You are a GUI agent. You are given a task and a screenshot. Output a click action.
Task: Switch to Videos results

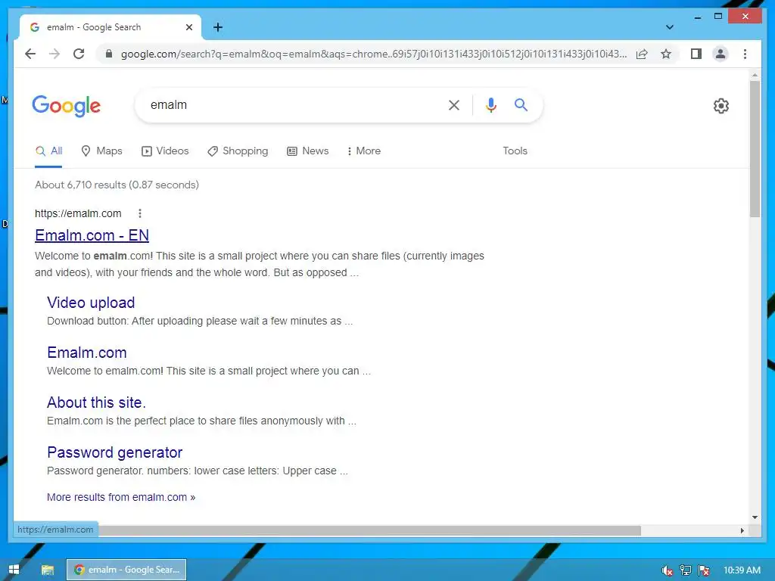(165, 151)
